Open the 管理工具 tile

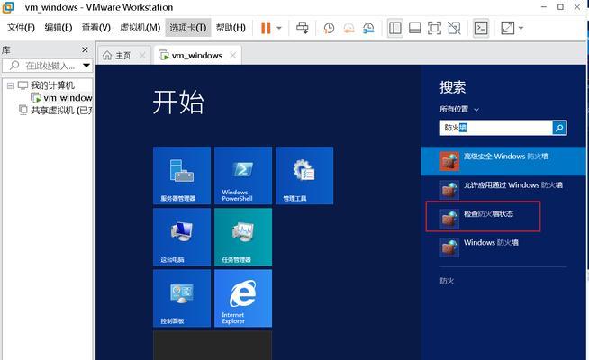[x=304, y=175]
